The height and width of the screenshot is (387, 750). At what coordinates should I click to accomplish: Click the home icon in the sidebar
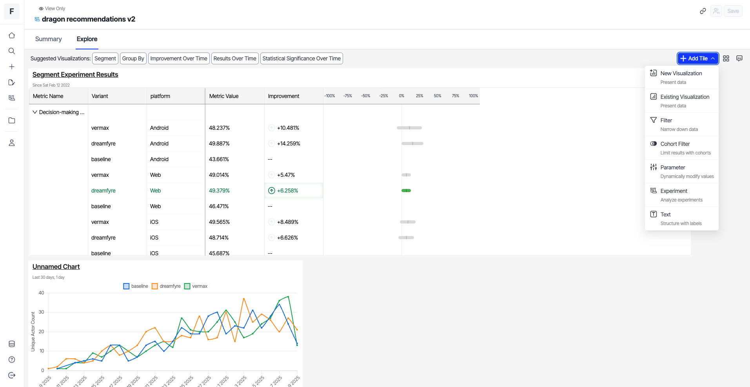[x=12, y=35]
